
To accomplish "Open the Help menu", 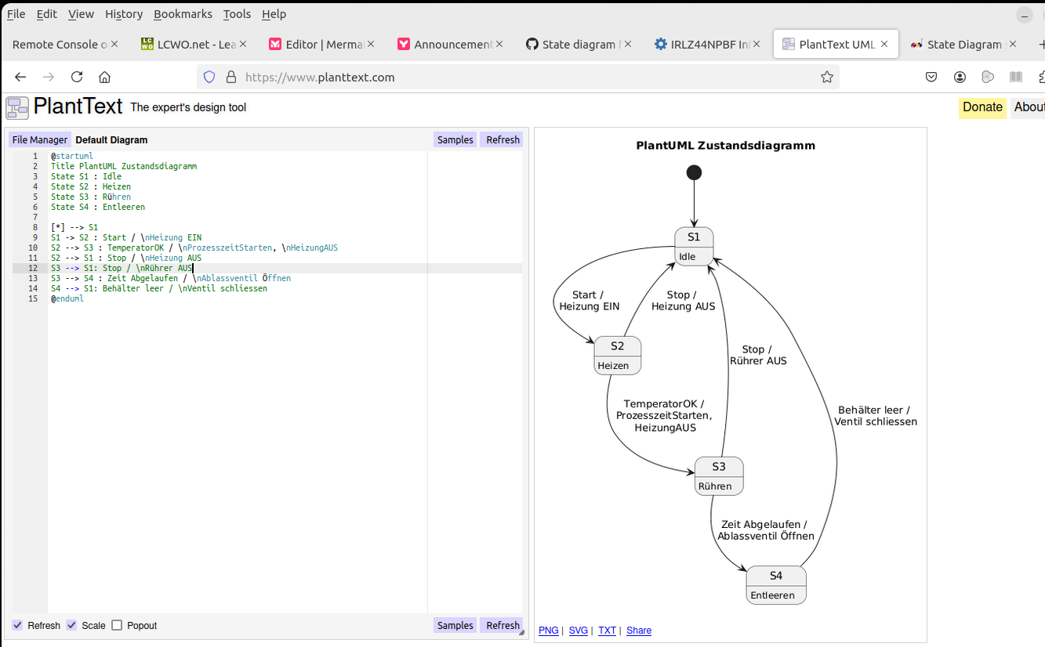I will 274,14.
